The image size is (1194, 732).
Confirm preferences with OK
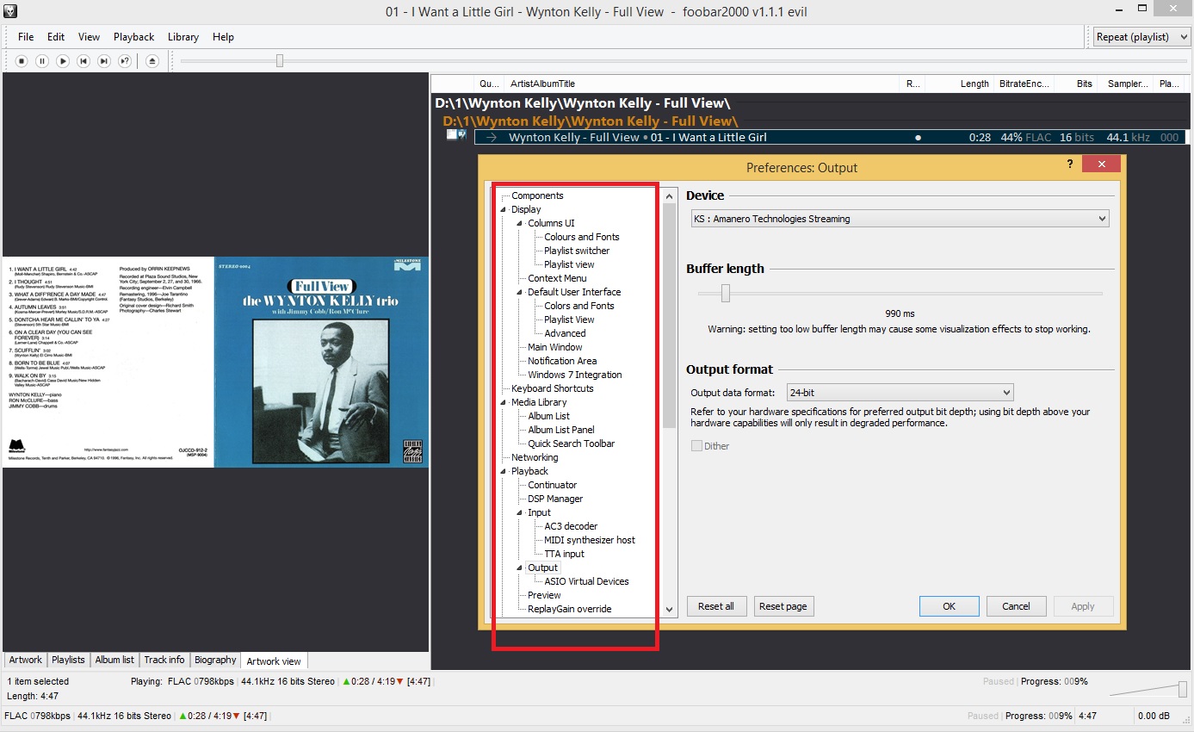(949, 606)
